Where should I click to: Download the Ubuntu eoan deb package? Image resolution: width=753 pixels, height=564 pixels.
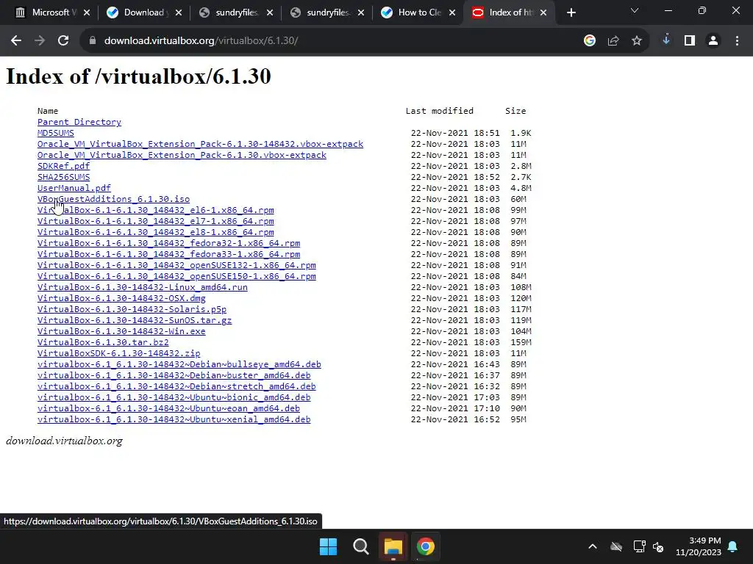click(x=168, y=409)
